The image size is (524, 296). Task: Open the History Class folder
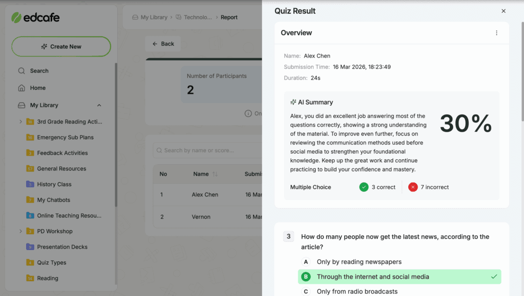click(x=54, y=184)
